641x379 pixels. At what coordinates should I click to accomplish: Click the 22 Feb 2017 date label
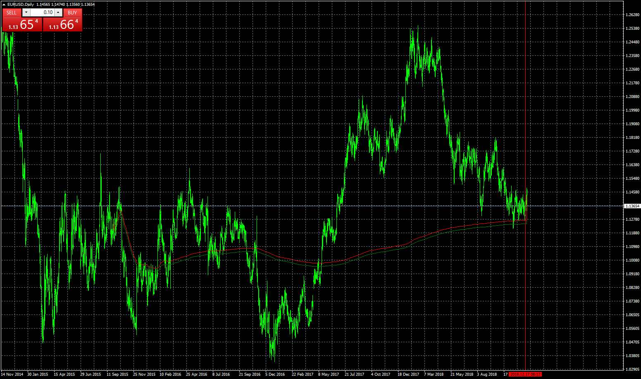303,374
